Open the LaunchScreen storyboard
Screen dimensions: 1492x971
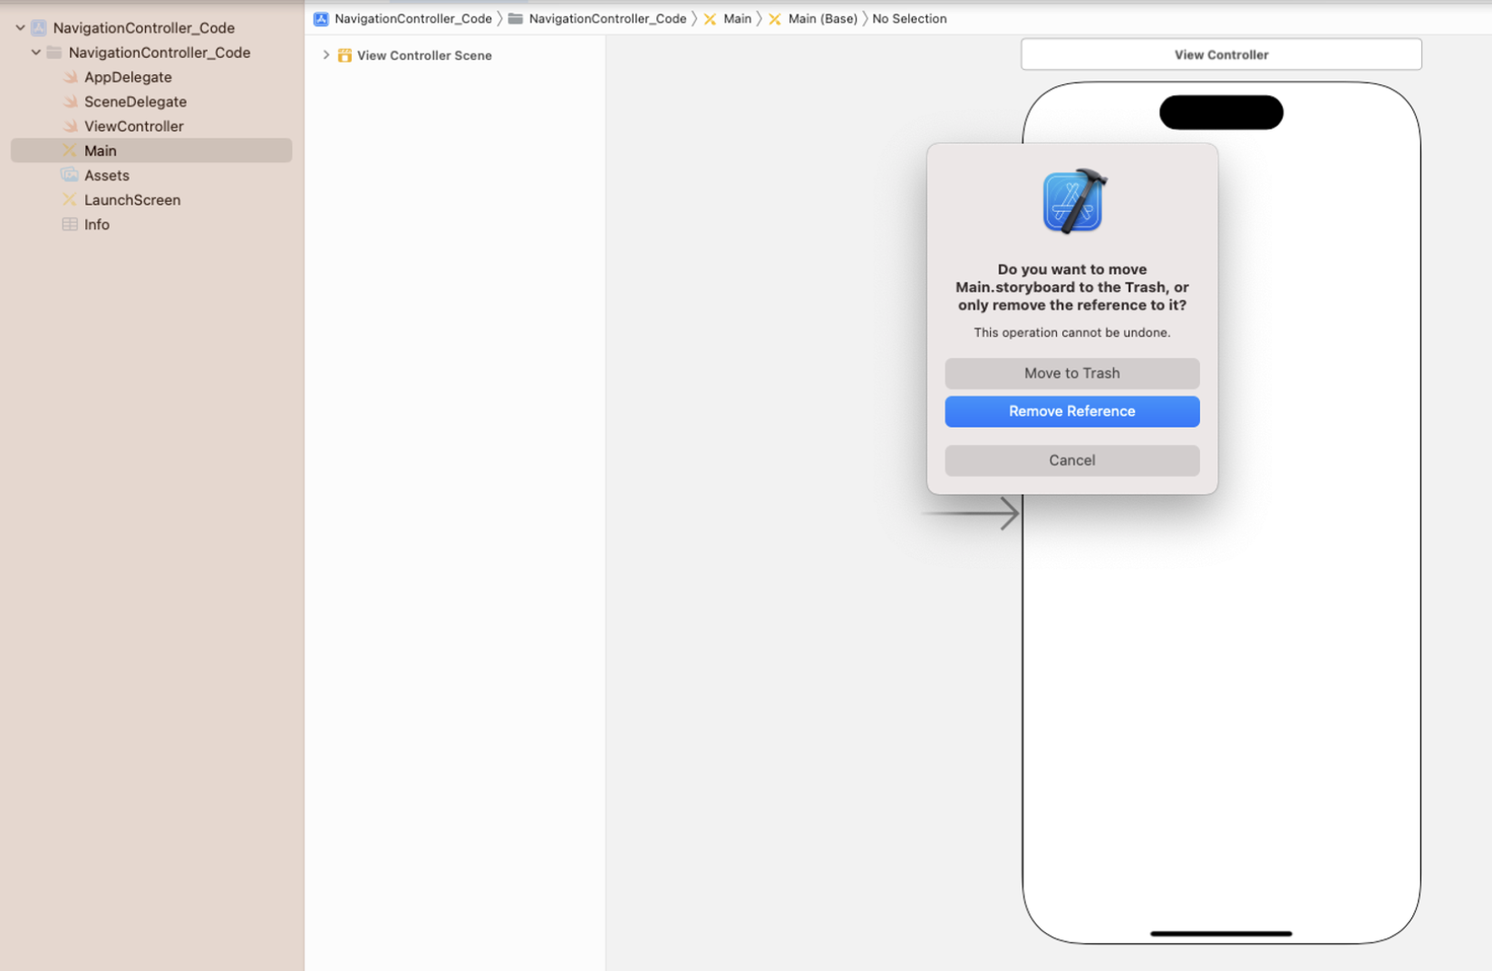pyautogui.click(x=132, y=199)
